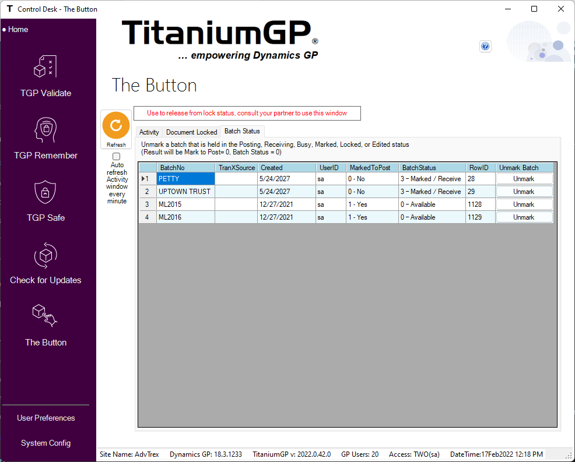
Task: Maximize the Control Desk window
Action: (x=534, y=9)
